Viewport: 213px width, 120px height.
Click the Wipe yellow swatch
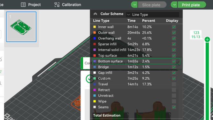tap(95, 101)
